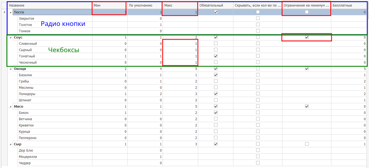
Task: Uncheck Обязательный for the Тесто row
Action: tap(216, 12)
